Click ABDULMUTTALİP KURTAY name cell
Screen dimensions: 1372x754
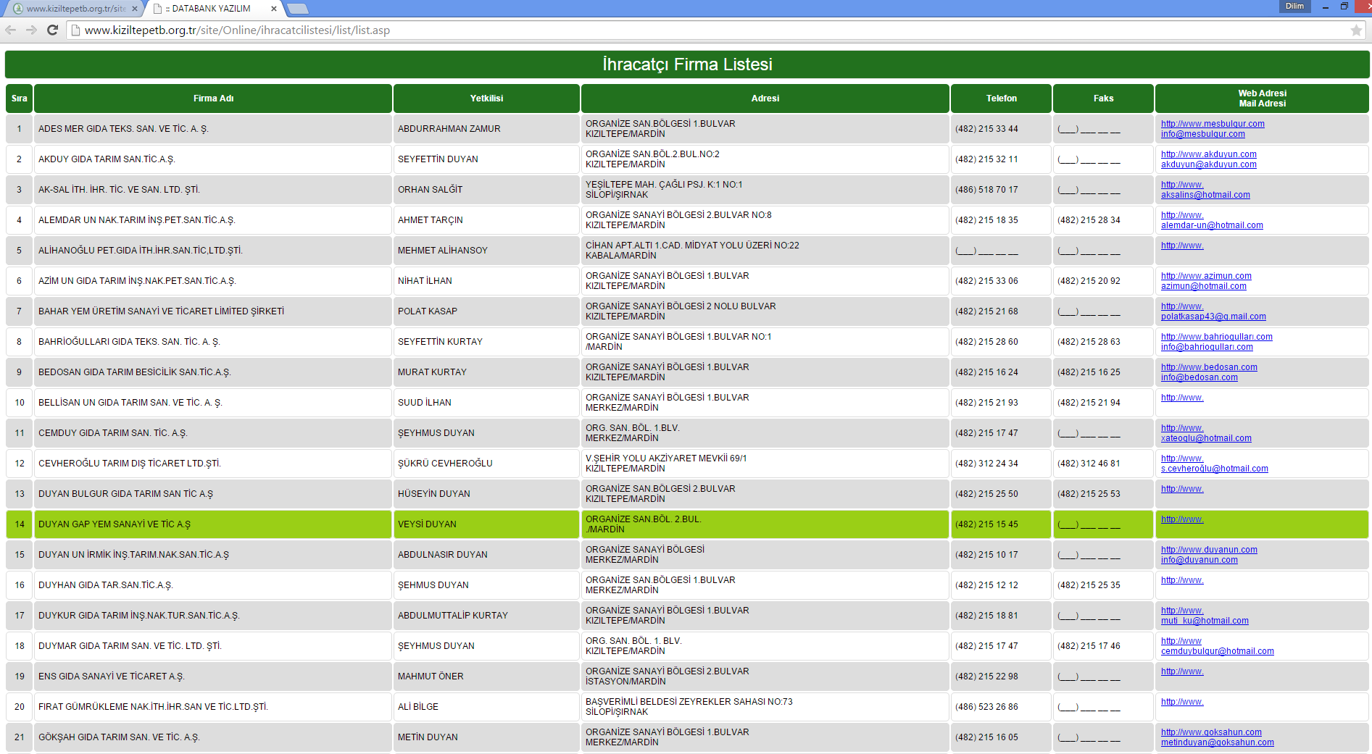point(486,616)
